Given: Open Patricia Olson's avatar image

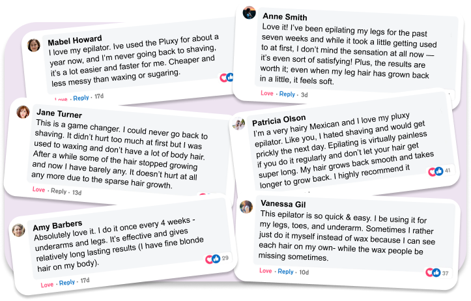Looking at the screenshot, I should point(239,124).
